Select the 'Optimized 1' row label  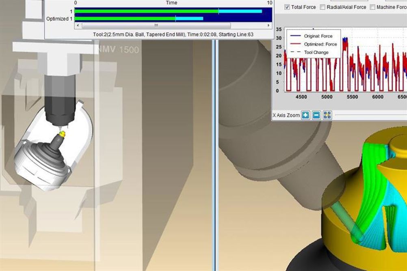59,19
